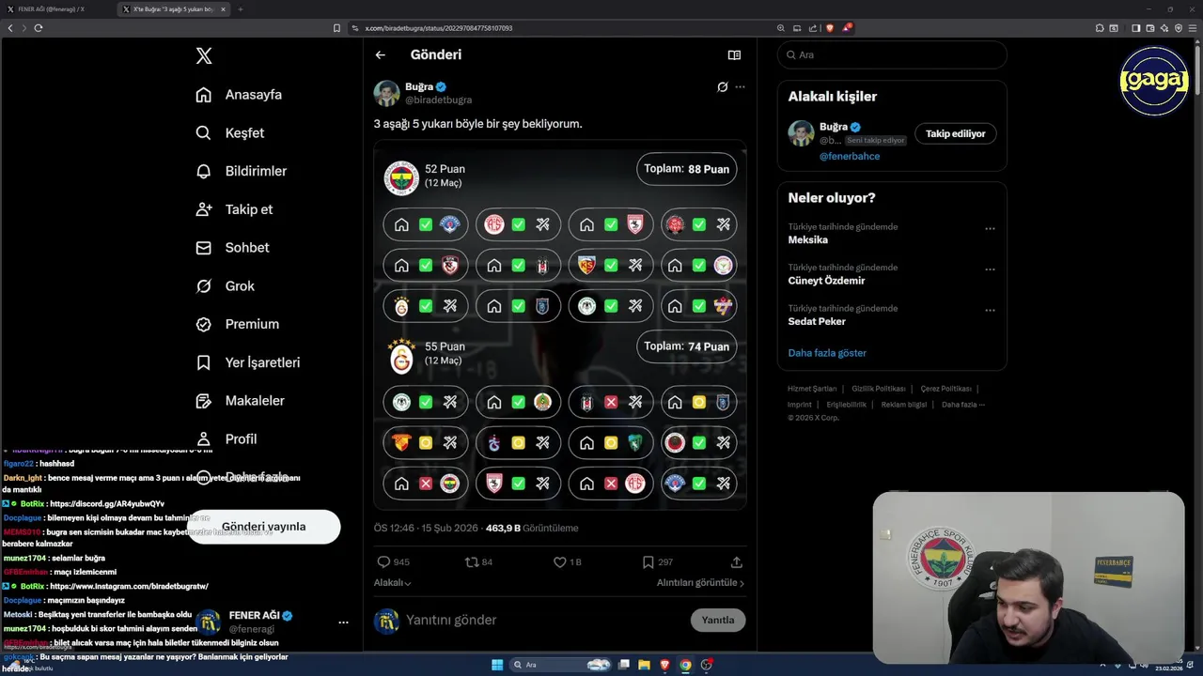Click the X logo in the sidebar
Image resolution: width=1203 pixels, height=676 pixels.
click(204, 56)
